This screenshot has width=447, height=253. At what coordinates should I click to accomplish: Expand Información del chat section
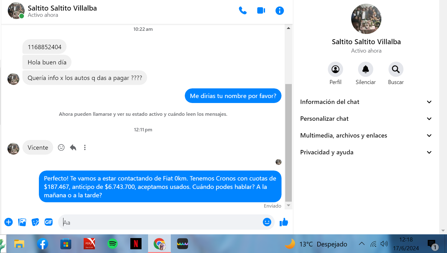[x=366, y=102]
